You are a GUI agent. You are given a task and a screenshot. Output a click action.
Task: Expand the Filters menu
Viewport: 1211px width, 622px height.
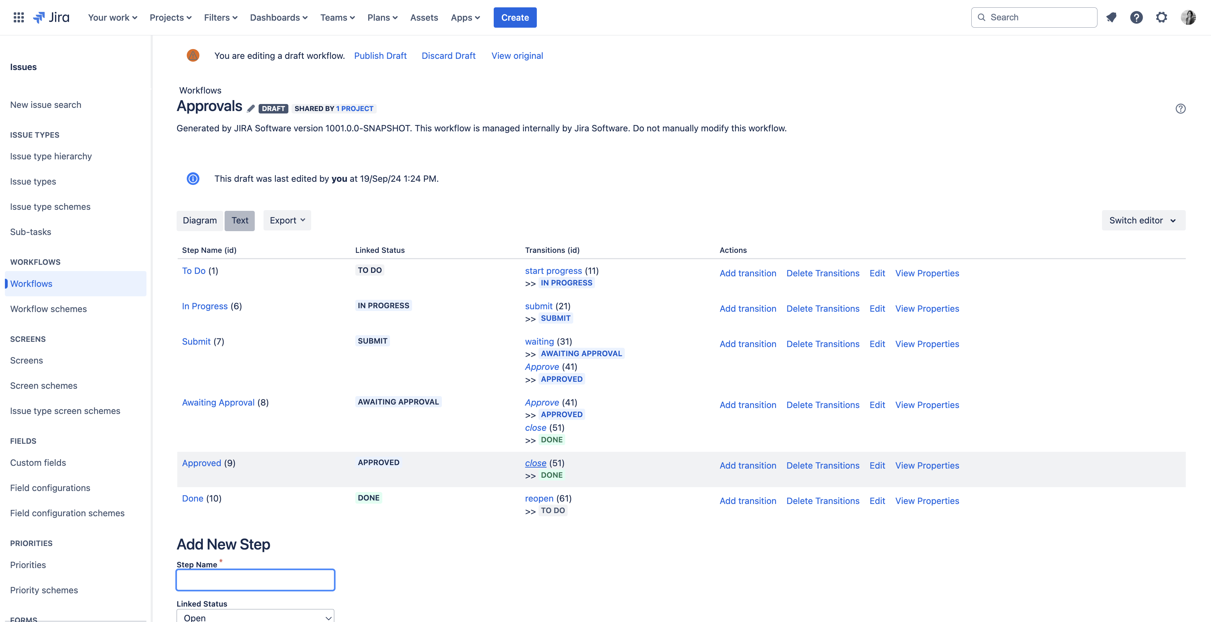point(220,18)
